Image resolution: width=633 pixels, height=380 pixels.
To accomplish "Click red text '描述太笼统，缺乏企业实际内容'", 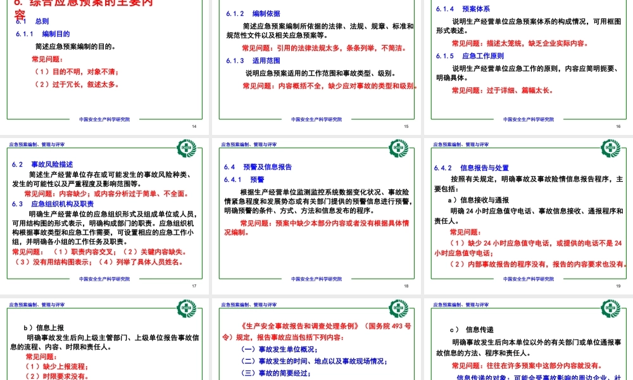I will pos(536,43).
